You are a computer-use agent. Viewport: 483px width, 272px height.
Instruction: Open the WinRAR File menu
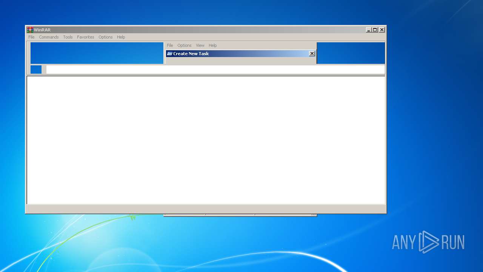[x=31, y=37]
